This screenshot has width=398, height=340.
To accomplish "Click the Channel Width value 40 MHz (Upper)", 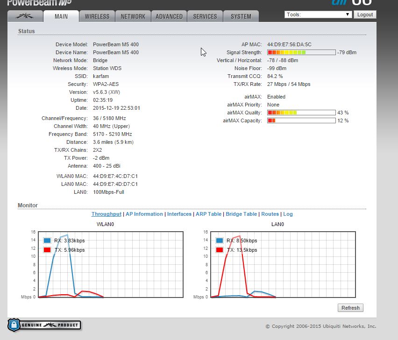I will (x=111, y=126).
